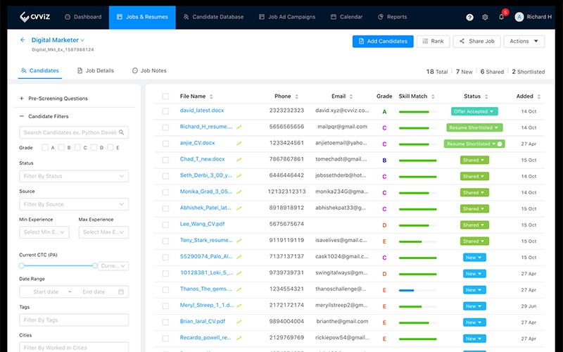Open the notifications bell icon
The image size is (563, 352).
click(x=501, y=17)
